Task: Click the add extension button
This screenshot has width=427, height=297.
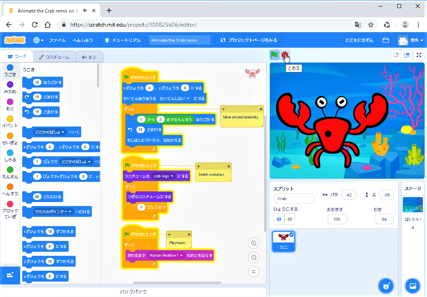Action: point(10,275)
